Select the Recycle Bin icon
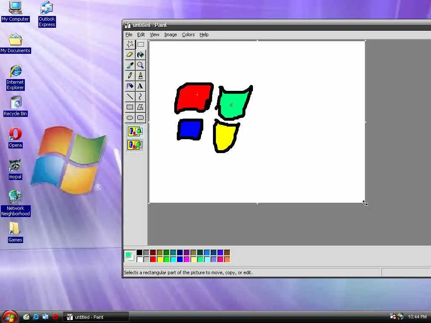The width and height of the screenshot is (431, 323). [16, 106]
